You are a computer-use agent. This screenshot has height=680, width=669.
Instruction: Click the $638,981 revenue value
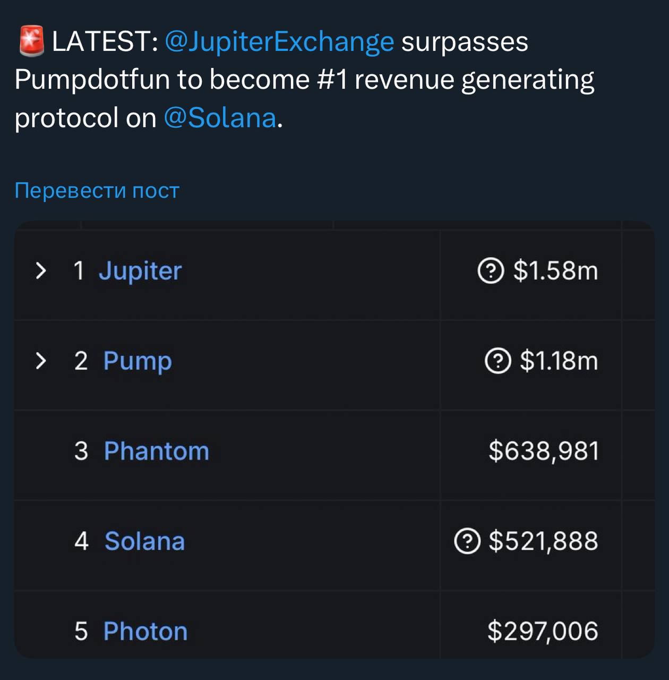[544, 451]
